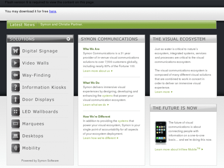Click the 'What We Do' heading
Screen dimensions: 224x168
tap(91, 83)
